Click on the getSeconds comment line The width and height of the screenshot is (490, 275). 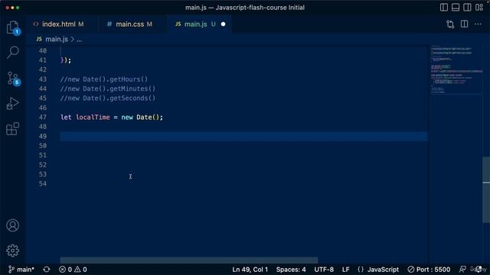tap(107, 99)
